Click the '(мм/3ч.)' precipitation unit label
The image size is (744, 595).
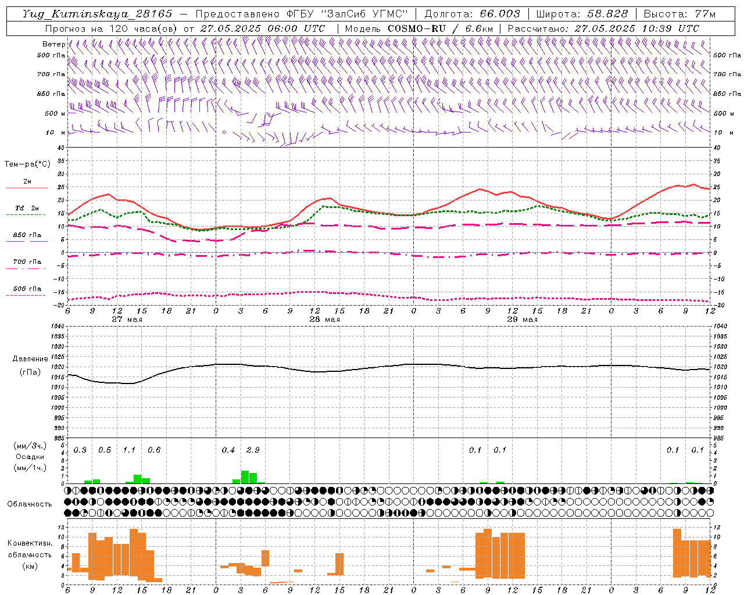tap(30, 446)
